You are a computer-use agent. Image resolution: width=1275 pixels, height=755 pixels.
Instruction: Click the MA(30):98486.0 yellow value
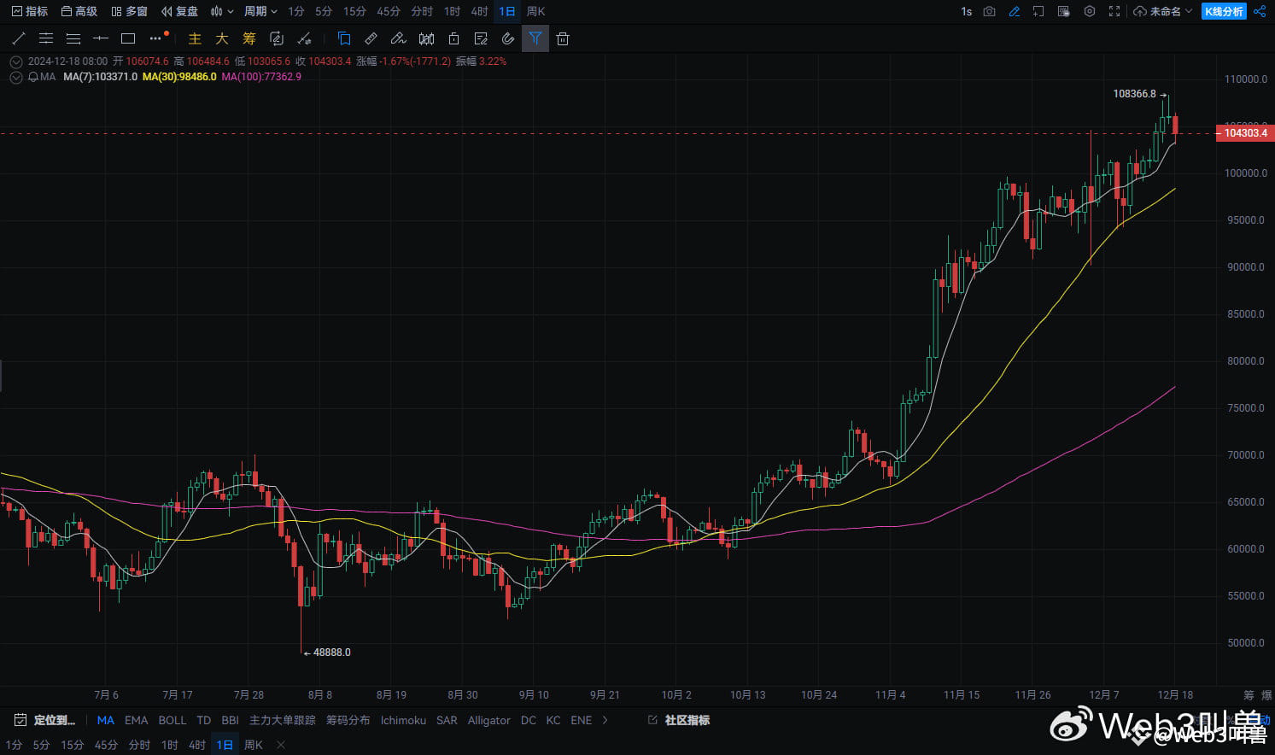tap(179, 77)
